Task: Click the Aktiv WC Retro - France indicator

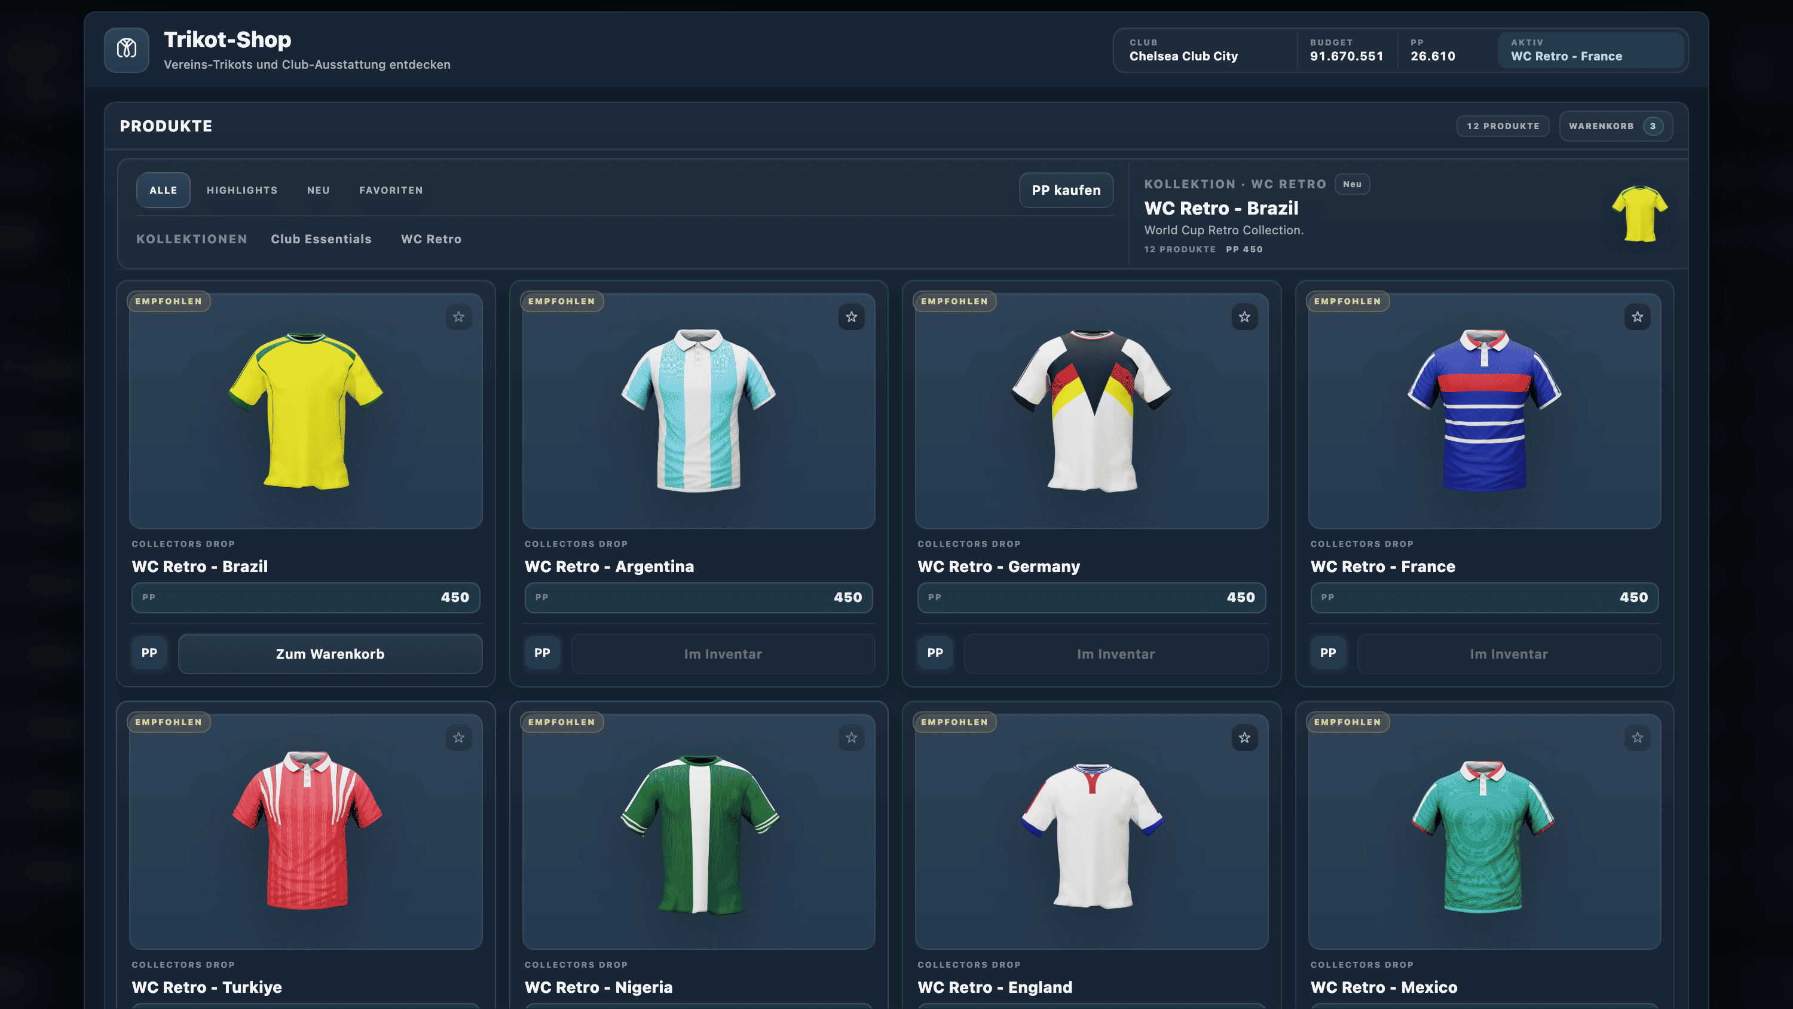Action: [1590, 50]
